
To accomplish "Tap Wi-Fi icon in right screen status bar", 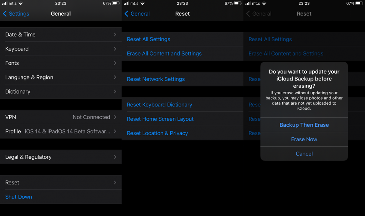I will pyautogui.click(x=264, y=3).
